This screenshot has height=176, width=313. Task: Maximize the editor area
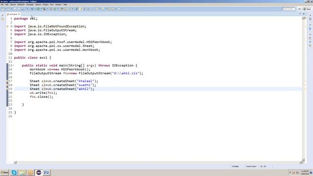click(304, 14)
